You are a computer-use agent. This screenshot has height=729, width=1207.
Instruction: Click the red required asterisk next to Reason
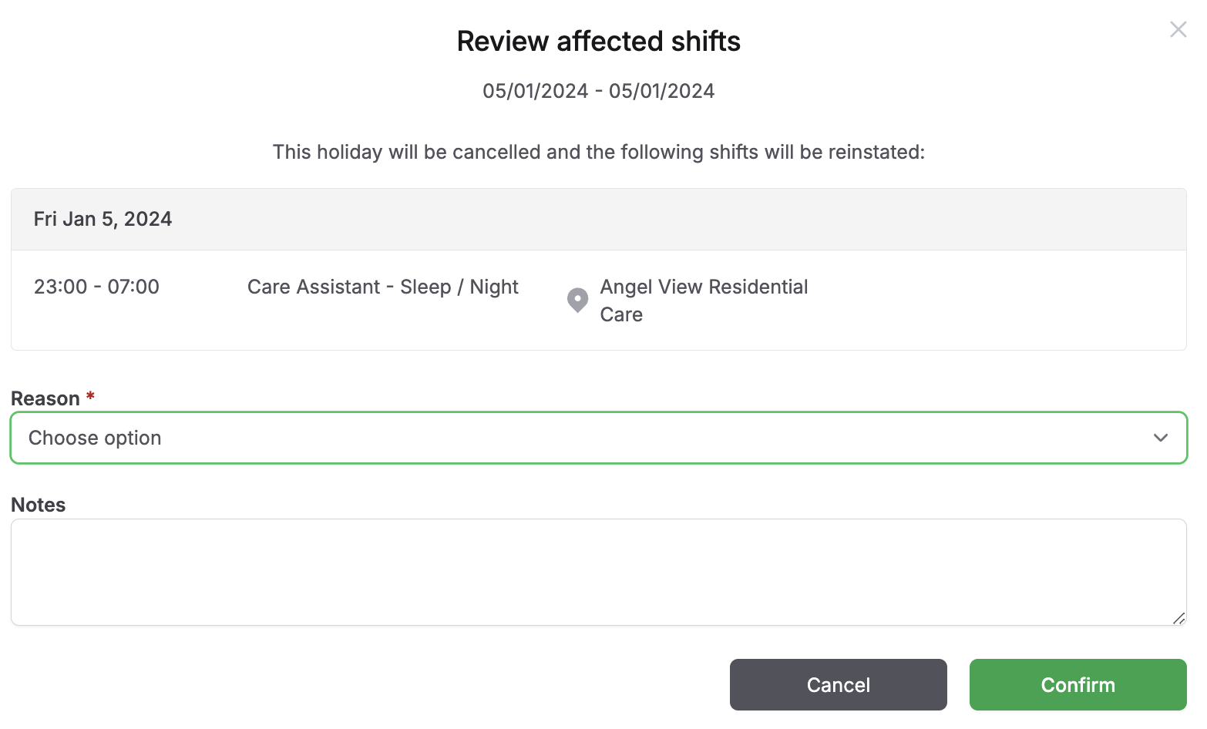(90, 396)
